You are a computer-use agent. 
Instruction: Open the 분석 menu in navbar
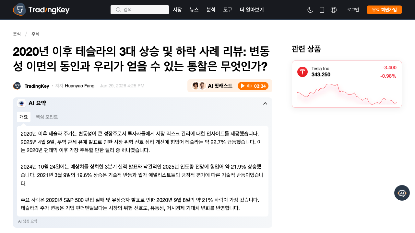211,10
